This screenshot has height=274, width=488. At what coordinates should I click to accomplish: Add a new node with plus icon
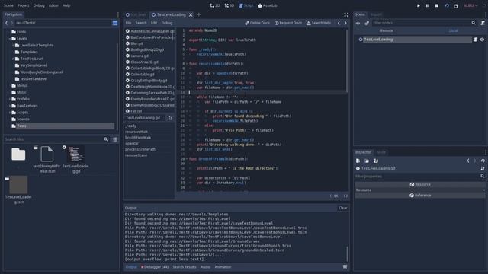point(358,23)
